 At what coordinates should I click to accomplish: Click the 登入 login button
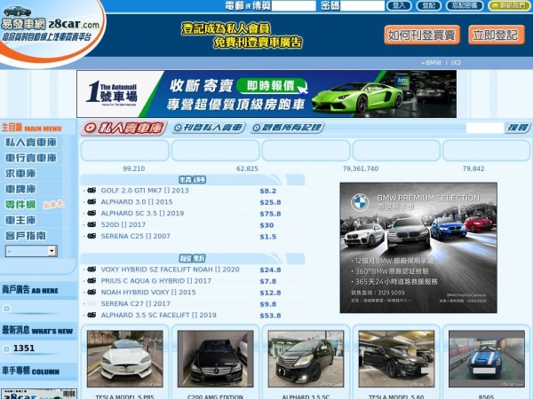pyautogui.click(x=399, y=6)
